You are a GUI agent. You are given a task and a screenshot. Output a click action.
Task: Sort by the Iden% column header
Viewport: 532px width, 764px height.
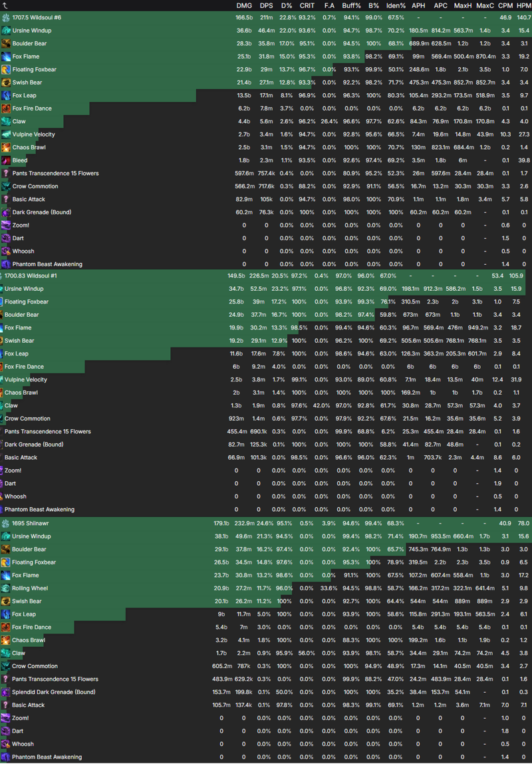pyautogui.click(x=396, y=6)
